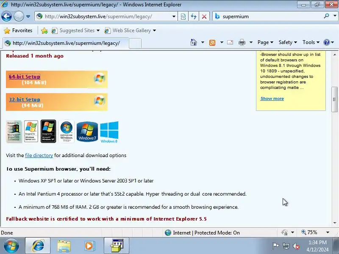Click the Home icon in command bar
Screen dimensions: 339x254
coord(194,42)
